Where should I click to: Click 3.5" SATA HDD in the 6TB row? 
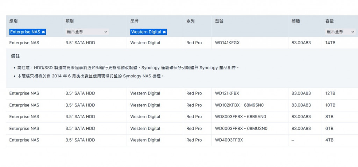pyautogui.click(x=80, y=129)
